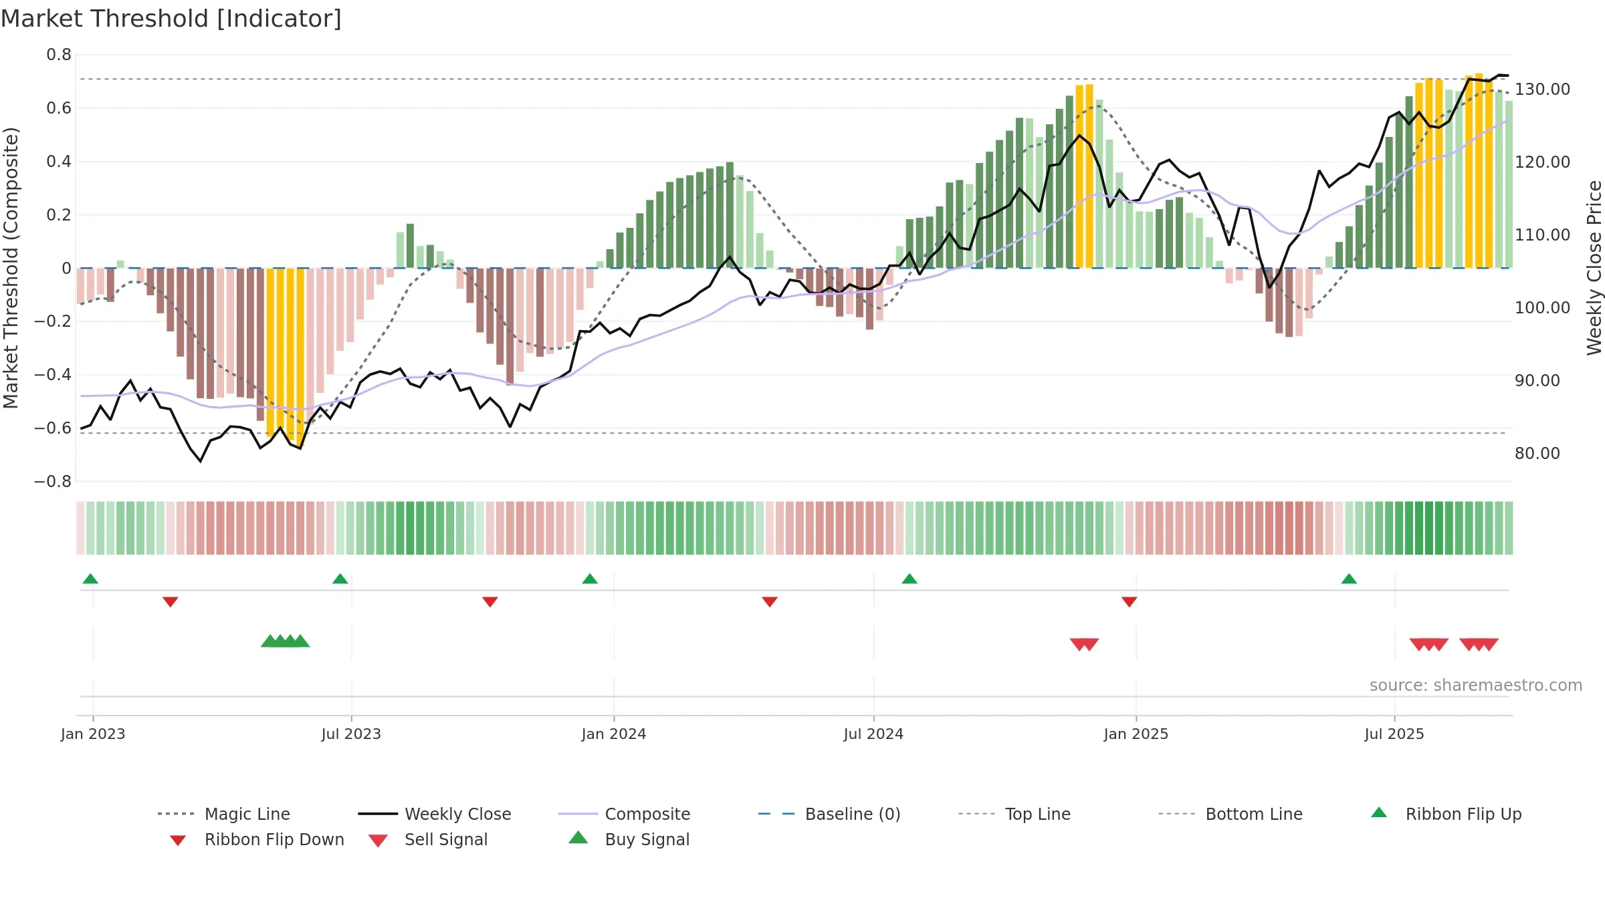Image resolution: width=1605 pixels, height=902 pixels.
Task: Select the Ribbon Flip Up marker after July 2024
Action: [x=909, y=579]
